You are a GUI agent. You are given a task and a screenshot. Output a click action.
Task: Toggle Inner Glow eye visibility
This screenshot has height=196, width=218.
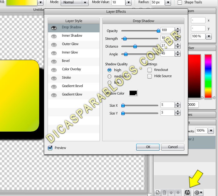pos(54,53)
